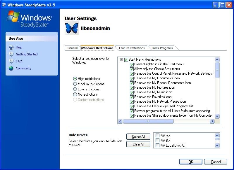Uncheck Remove the Favorites icon
Viewport: 234px width, 170px height.
click(x=132, y=97)
